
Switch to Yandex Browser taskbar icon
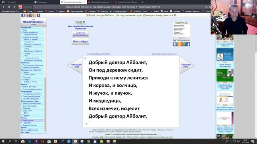75,141
